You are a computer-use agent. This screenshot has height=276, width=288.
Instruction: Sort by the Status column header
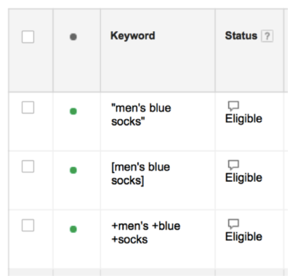point(241,36)
